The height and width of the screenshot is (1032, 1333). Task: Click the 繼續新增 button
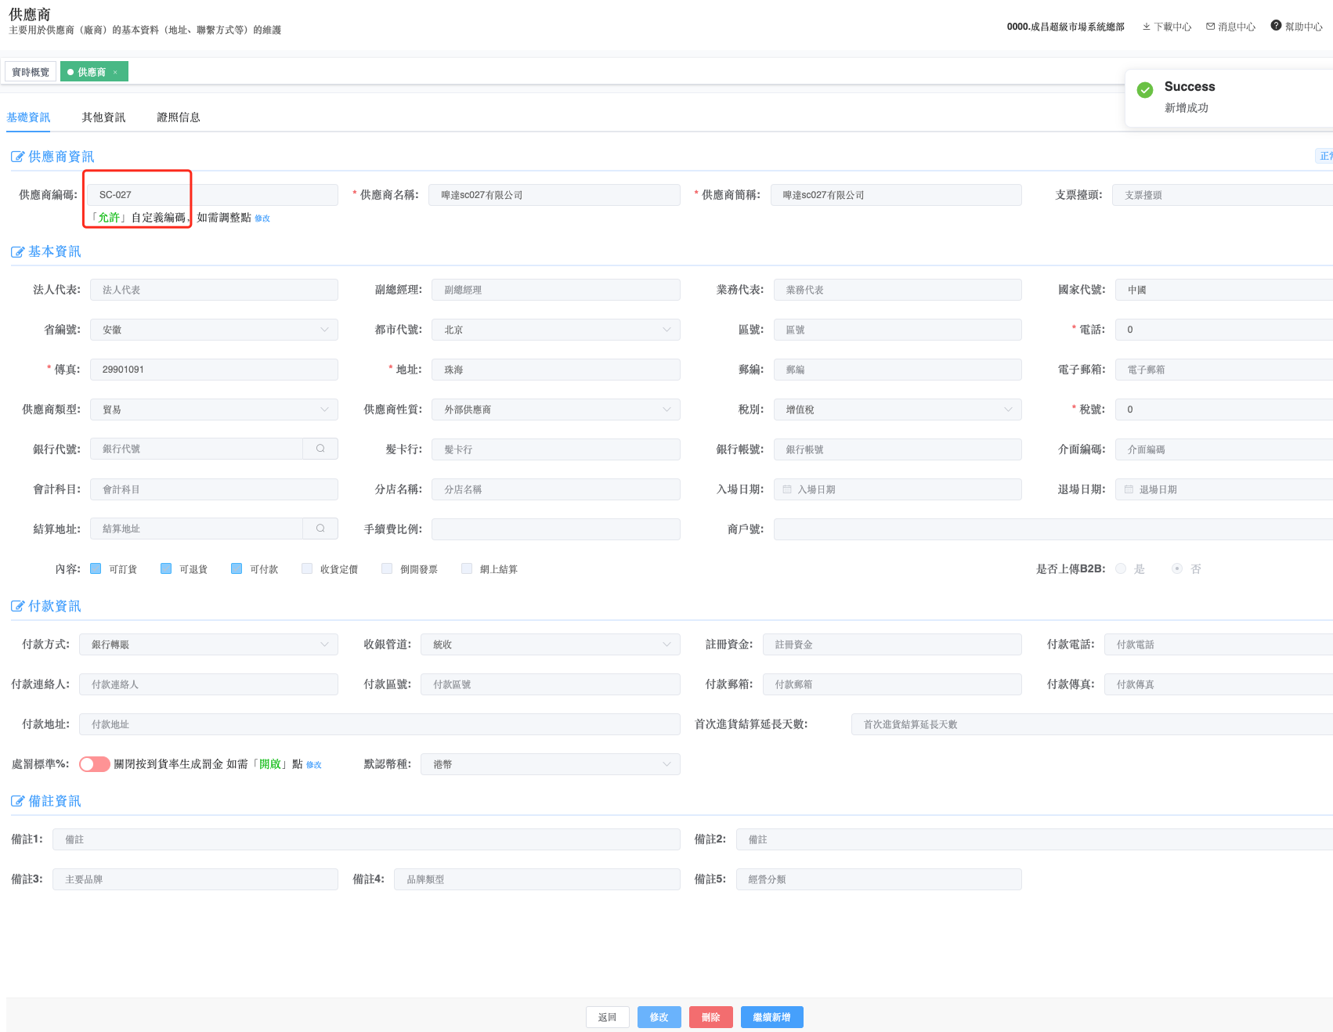pyautogui.click(x=772, y=1017)
